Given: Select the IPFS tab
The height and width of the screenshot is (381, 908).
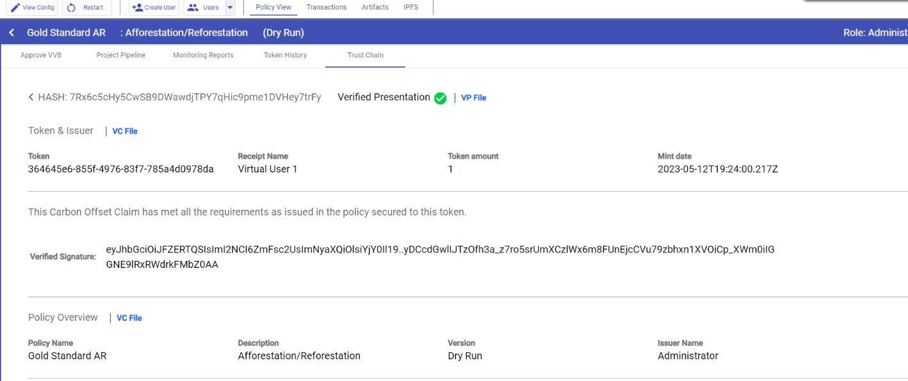Looking at the screenshot, I should pyautogui.click(x=410, y=8).
